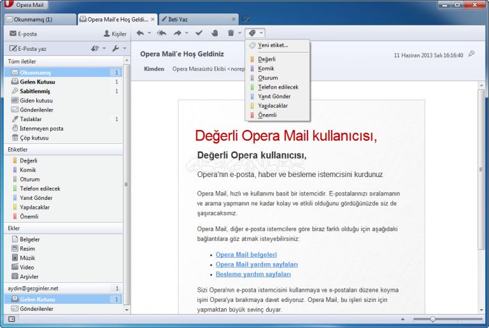Open check mail dropdown arrow

(104, 49)
